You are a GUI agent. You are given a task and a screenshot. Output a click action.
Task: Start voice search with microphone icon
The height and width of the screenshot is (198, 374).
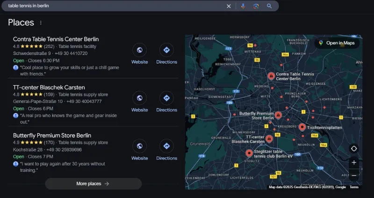[243, 6]
